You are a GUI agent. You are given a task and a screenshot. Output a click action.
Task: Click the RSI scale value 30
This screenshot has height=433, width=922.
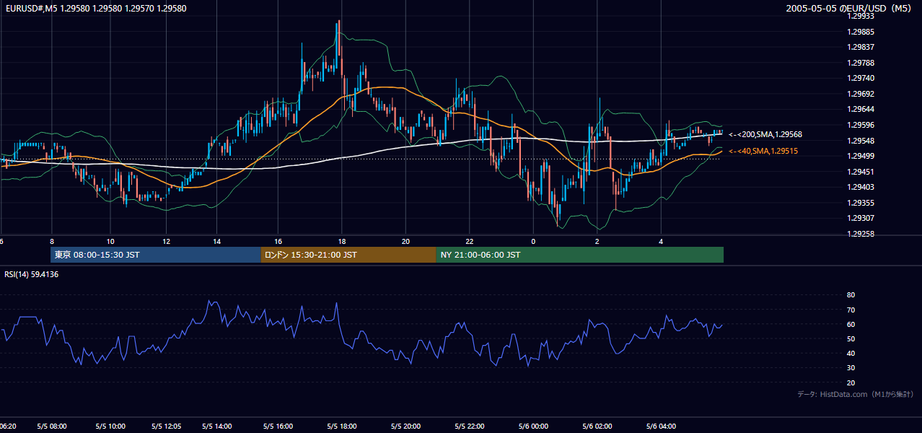point(851,368)
